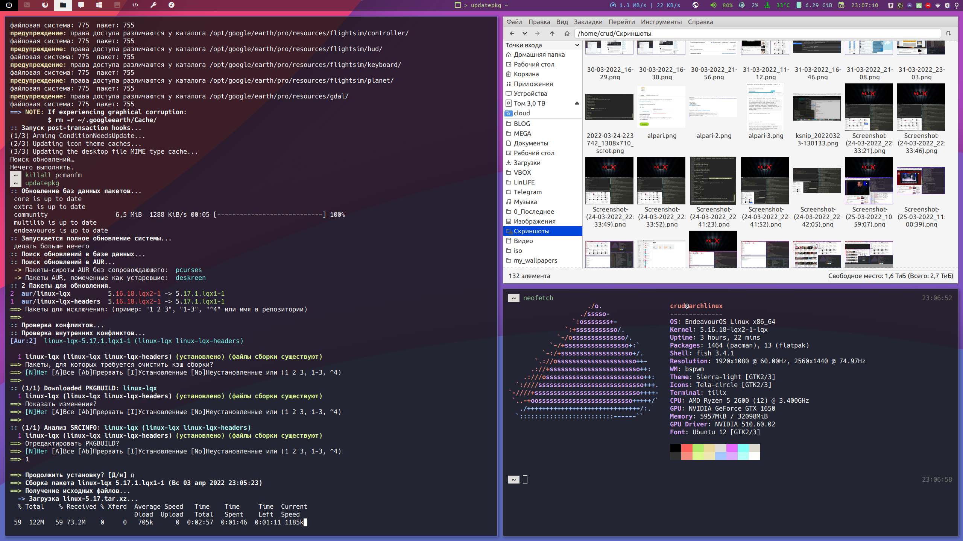Screen dimensions: 963x541
Task: Click the key icon workspace in the panel
Action: [x=153, y=5]
